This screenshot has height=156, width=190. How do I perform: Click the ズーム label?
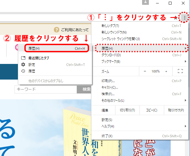click(105, 72)
